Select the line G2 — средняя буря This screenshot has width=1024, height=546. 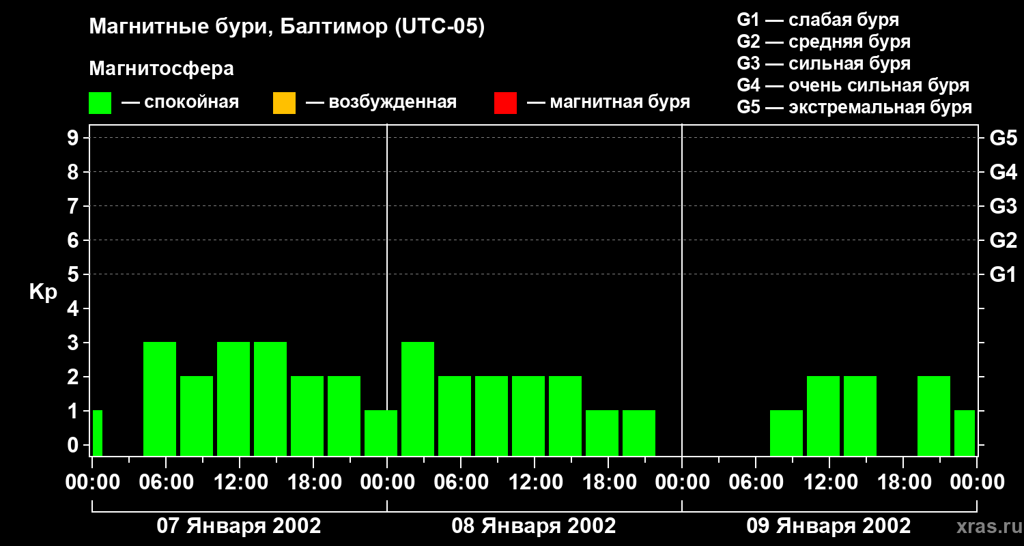click(x=824, y=42)
